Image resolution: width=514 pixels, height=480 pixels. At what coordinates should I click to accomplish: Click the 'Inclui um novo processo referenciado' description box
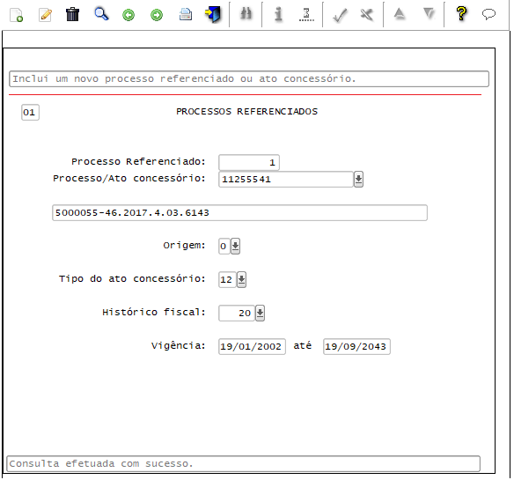[x=249, y=79]
